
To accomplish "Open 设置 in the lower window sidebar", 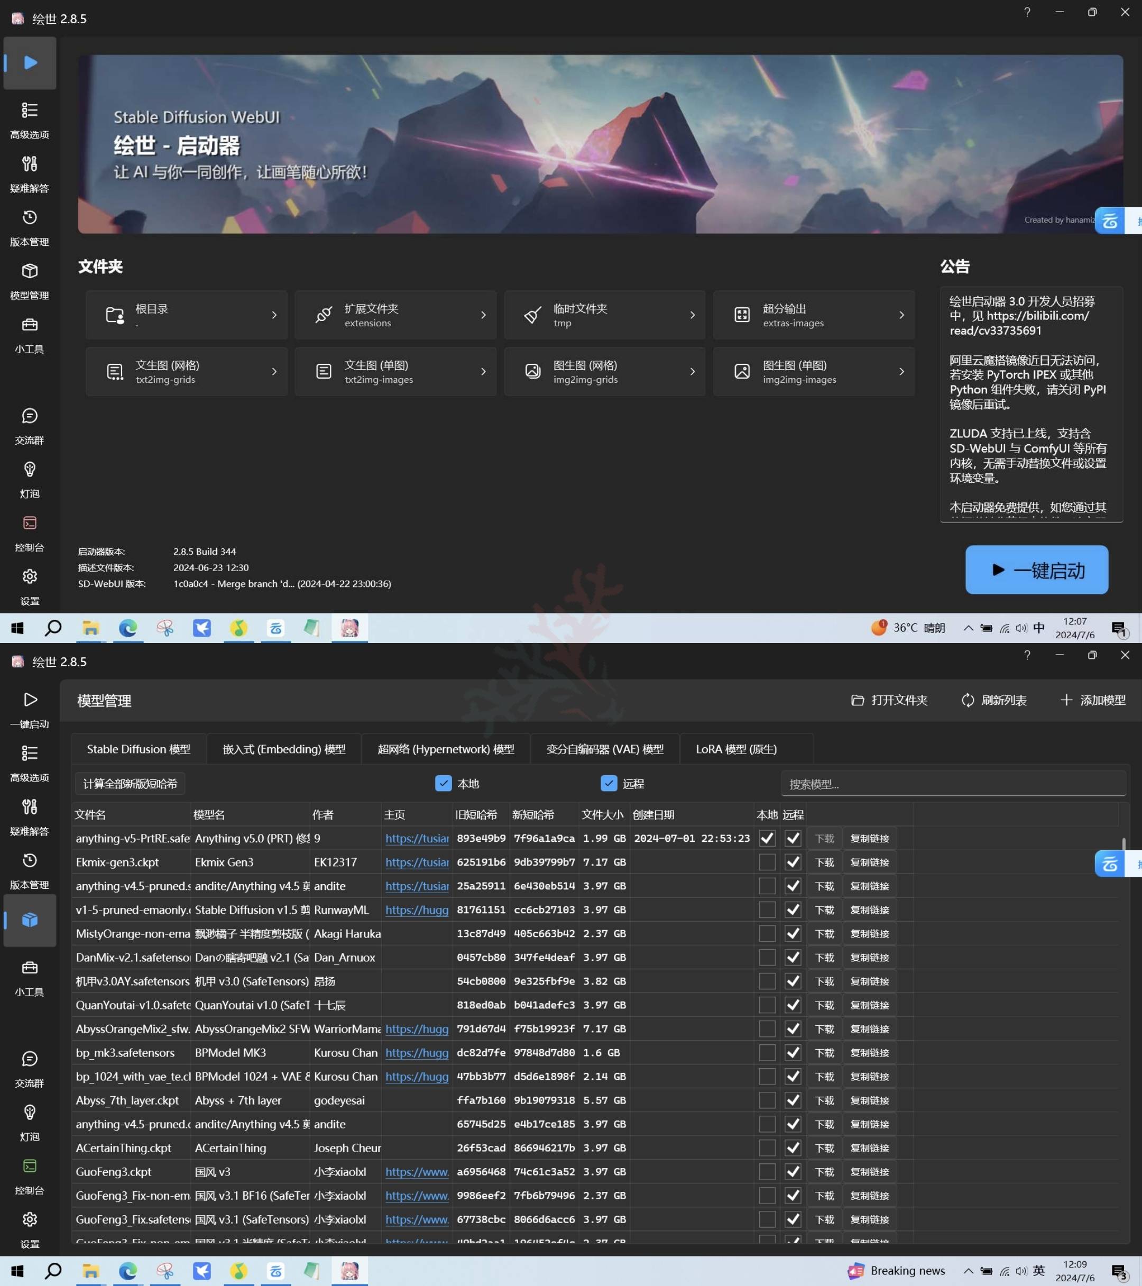I will point(30,1229).
